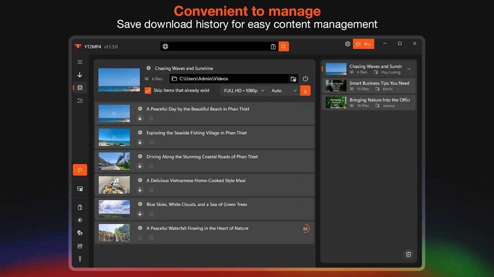Click the Exploring the Seaside Fishing Village in Phan Thiet title
494x277 pixels.
coord(197,133)
